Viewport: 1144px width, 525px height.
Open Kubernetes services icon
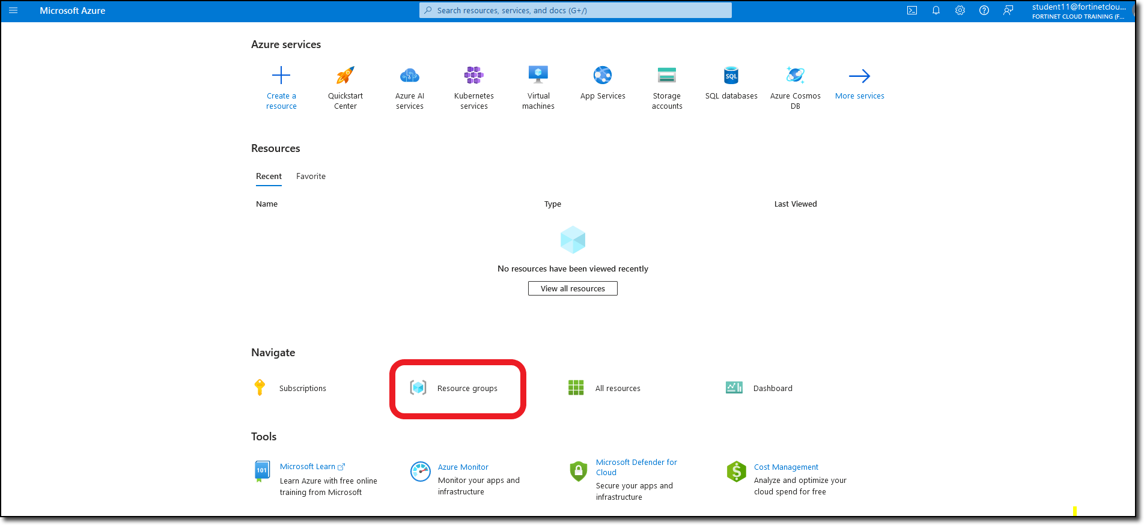pos(474,75)
